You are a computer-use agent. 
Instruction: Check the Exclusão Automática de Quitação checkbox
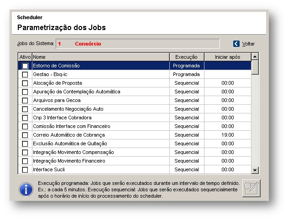(x=25, y=144)
